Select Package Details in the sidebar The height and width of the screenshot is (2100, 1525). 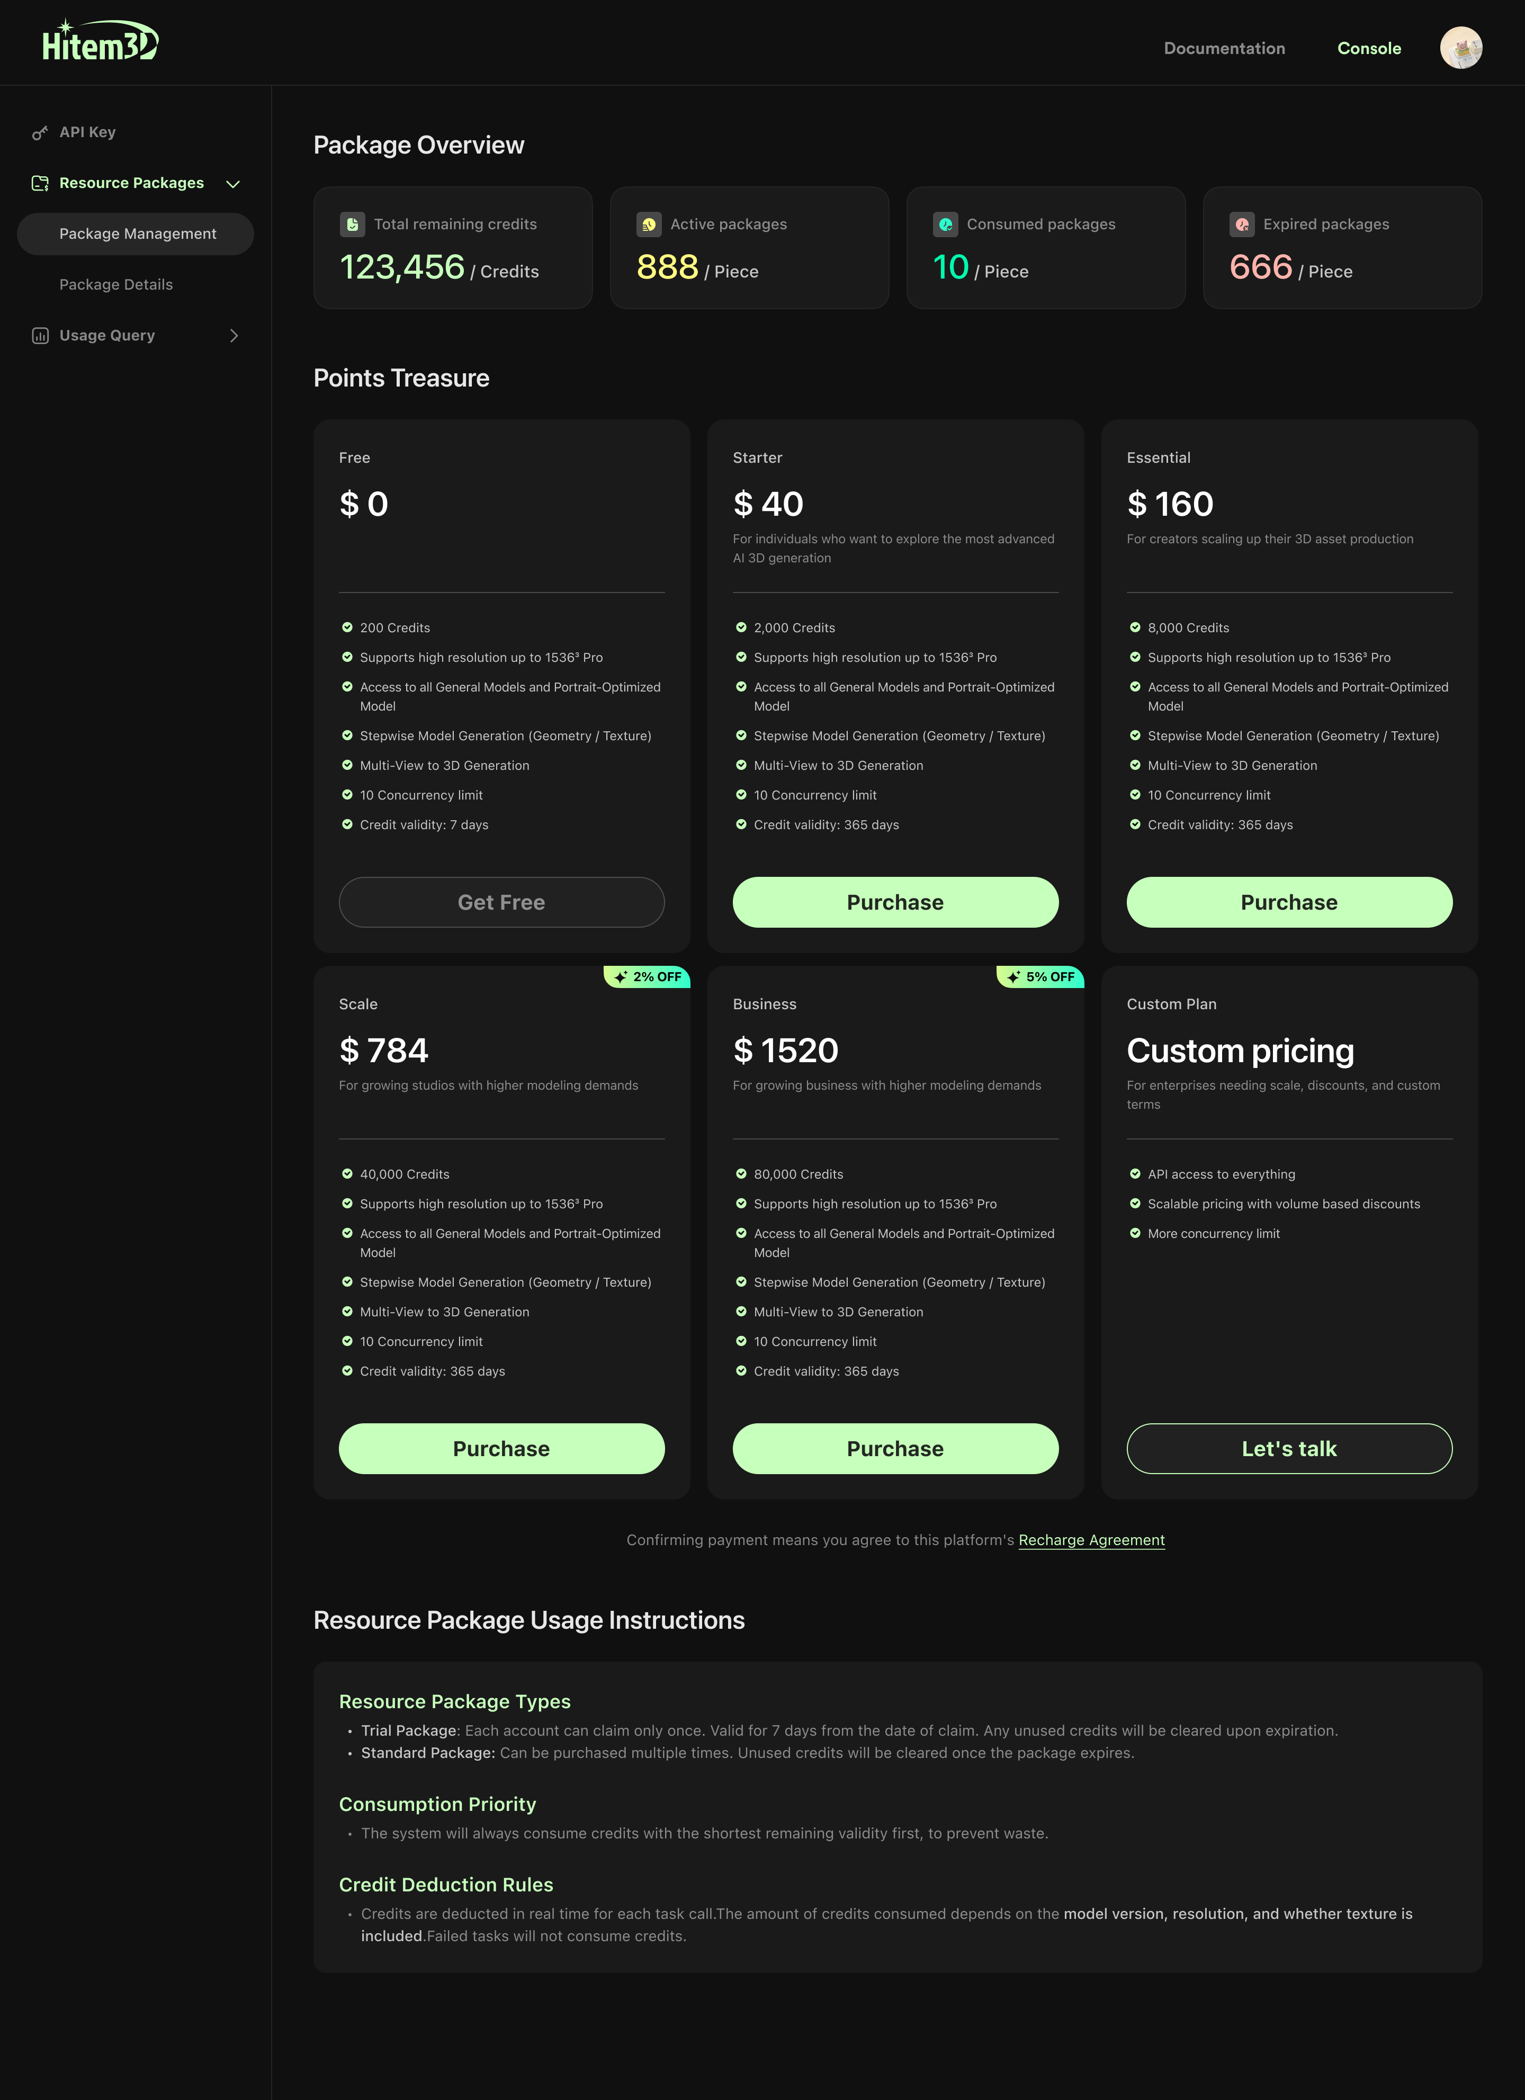point(116,284)
